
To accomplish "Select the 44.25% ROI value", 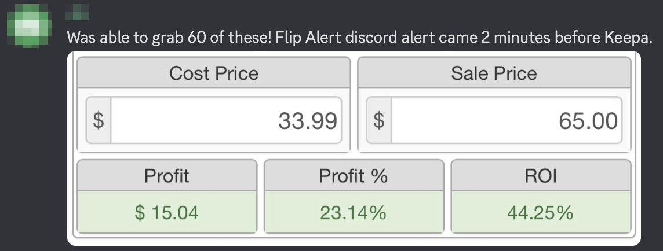I will pos(540,212).
